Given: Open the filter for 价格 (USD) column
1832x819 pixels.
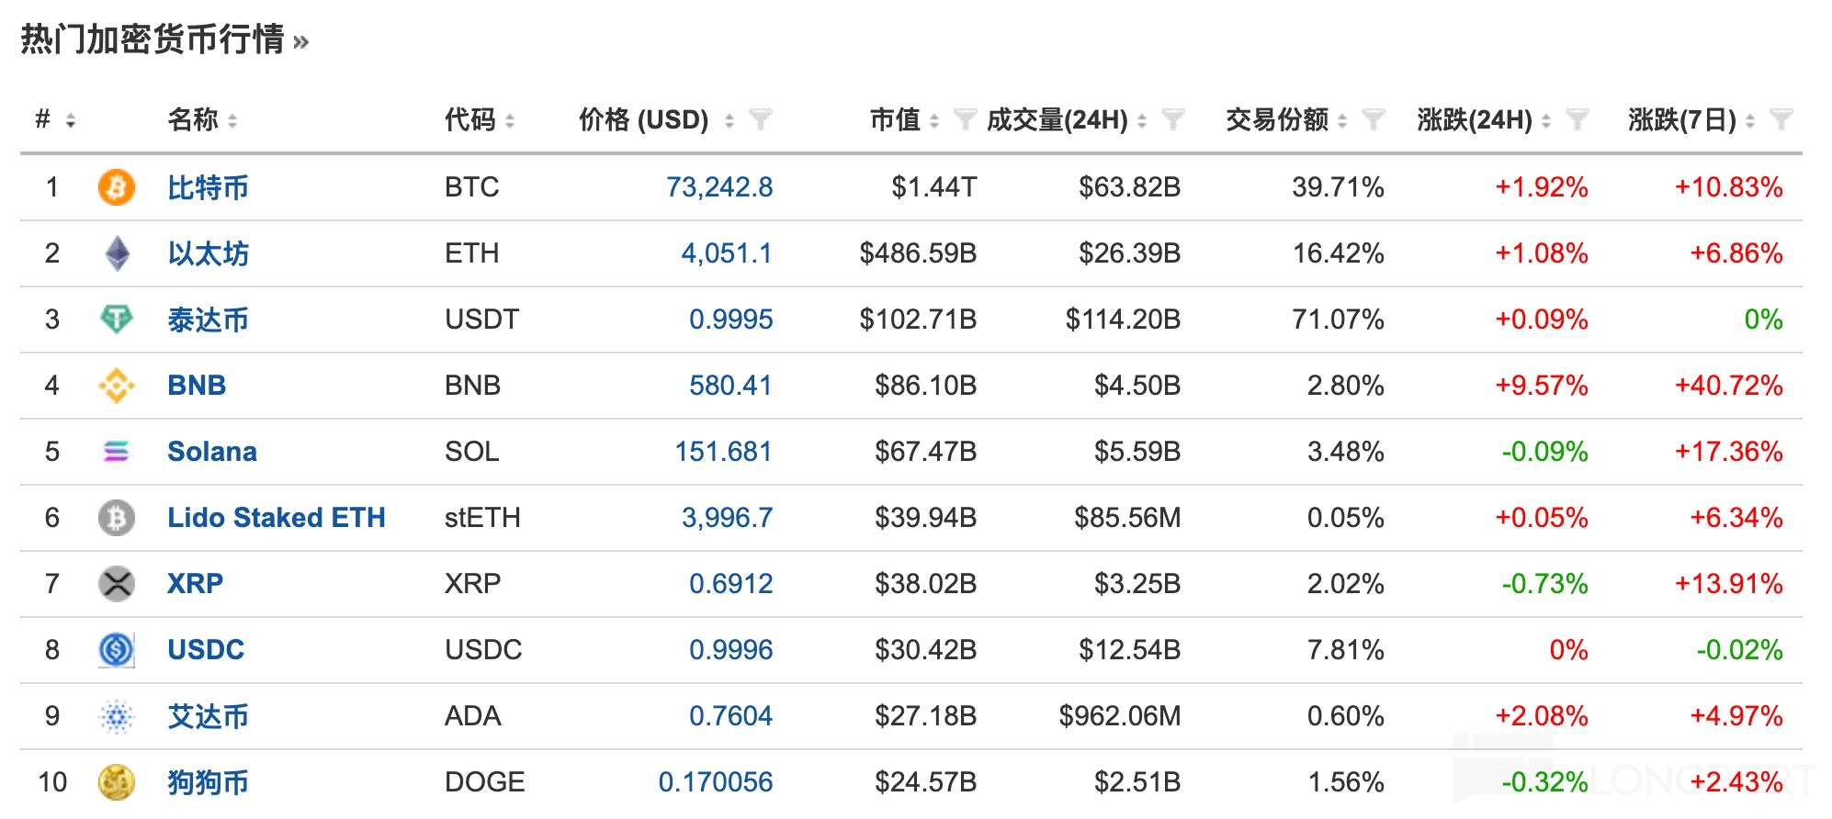Looking at the screenshot, I should point(760,119).
